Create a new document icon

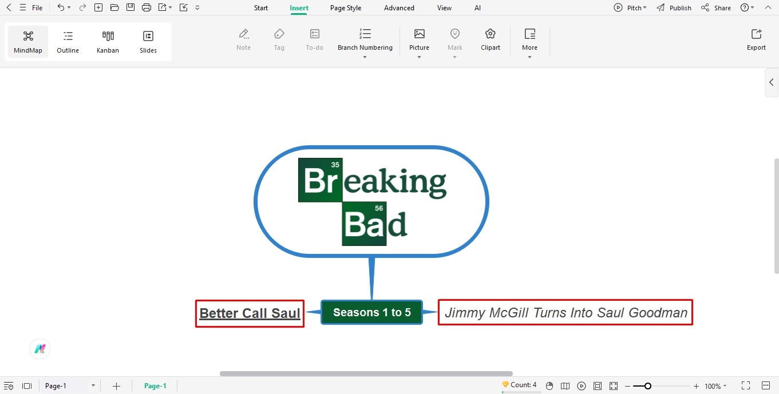point(98,7)
